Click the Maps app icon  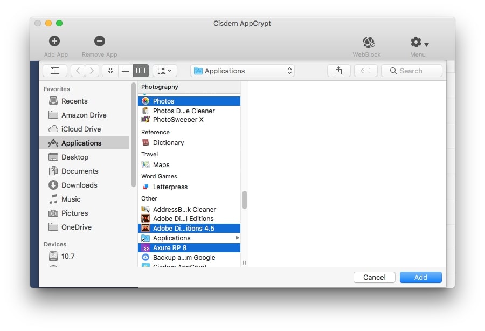(145, 165)
